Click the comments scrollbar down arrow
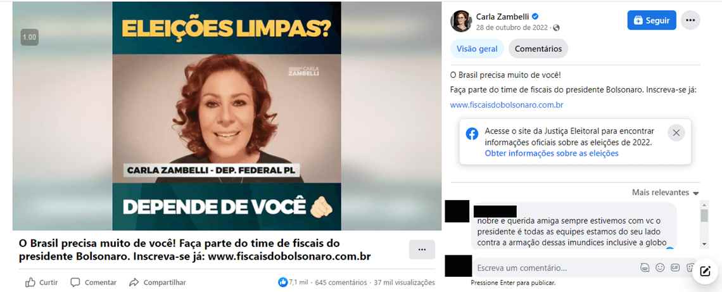This screenshot has width=722, height=292. pos(704,244)
